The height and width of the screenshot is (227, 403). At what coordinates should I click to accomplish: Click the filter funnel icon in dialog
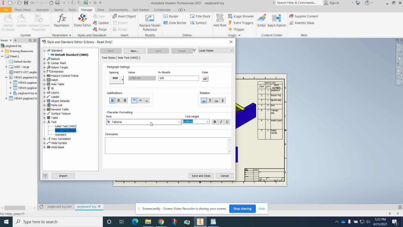point(194,50)
